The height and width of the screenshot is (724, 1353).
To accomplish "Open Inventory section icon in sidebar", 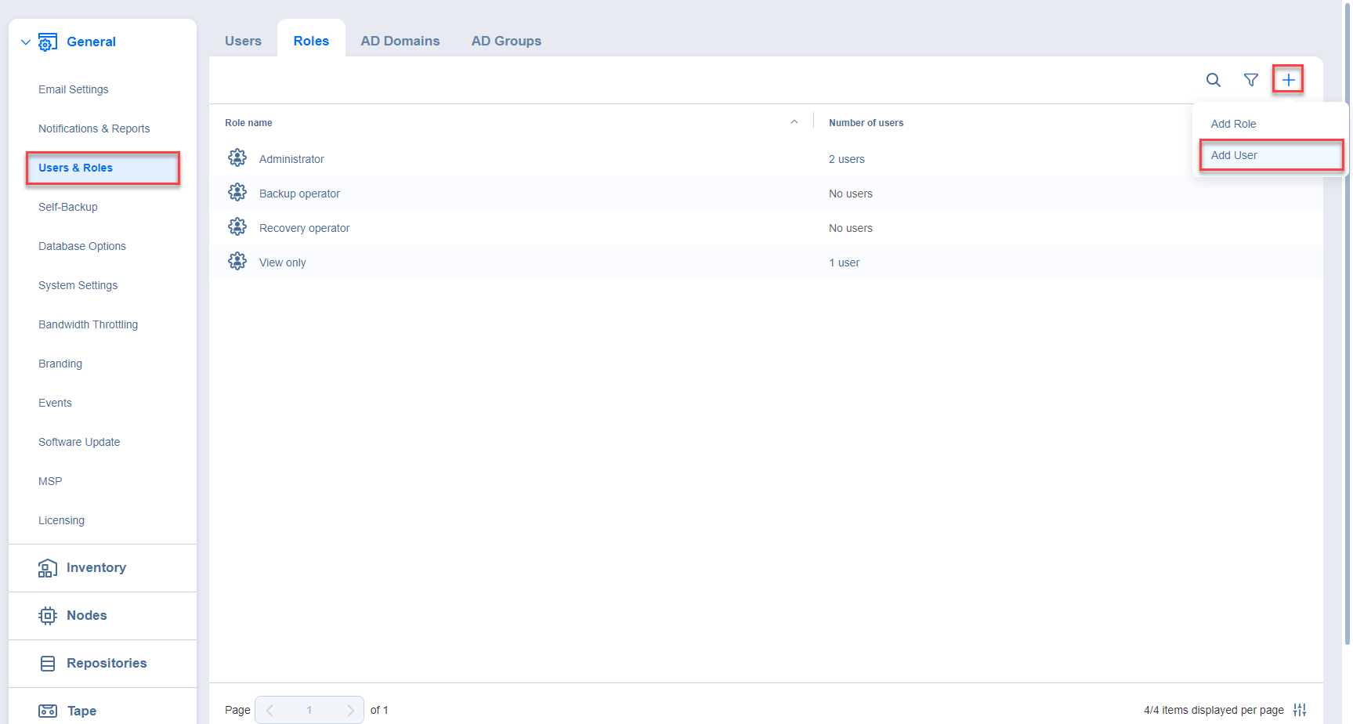I will point(48,568).
